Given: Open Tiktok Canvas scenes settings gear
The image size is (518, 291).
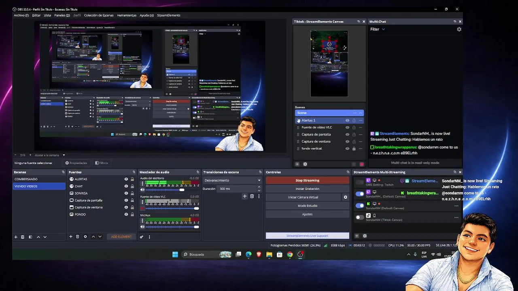Looking at the screenshot, I should coord(305,164).
